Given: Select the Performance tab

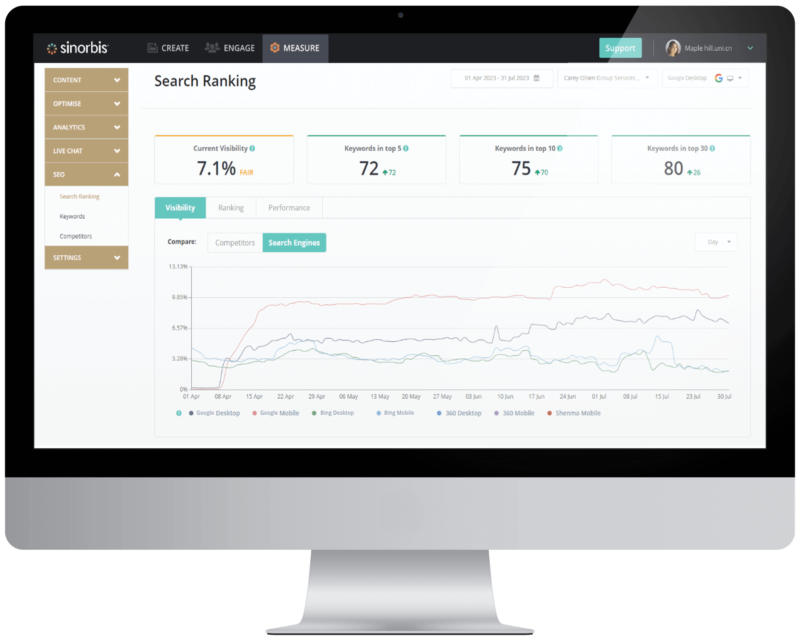Looking at the screenshot, I should 289,207.
